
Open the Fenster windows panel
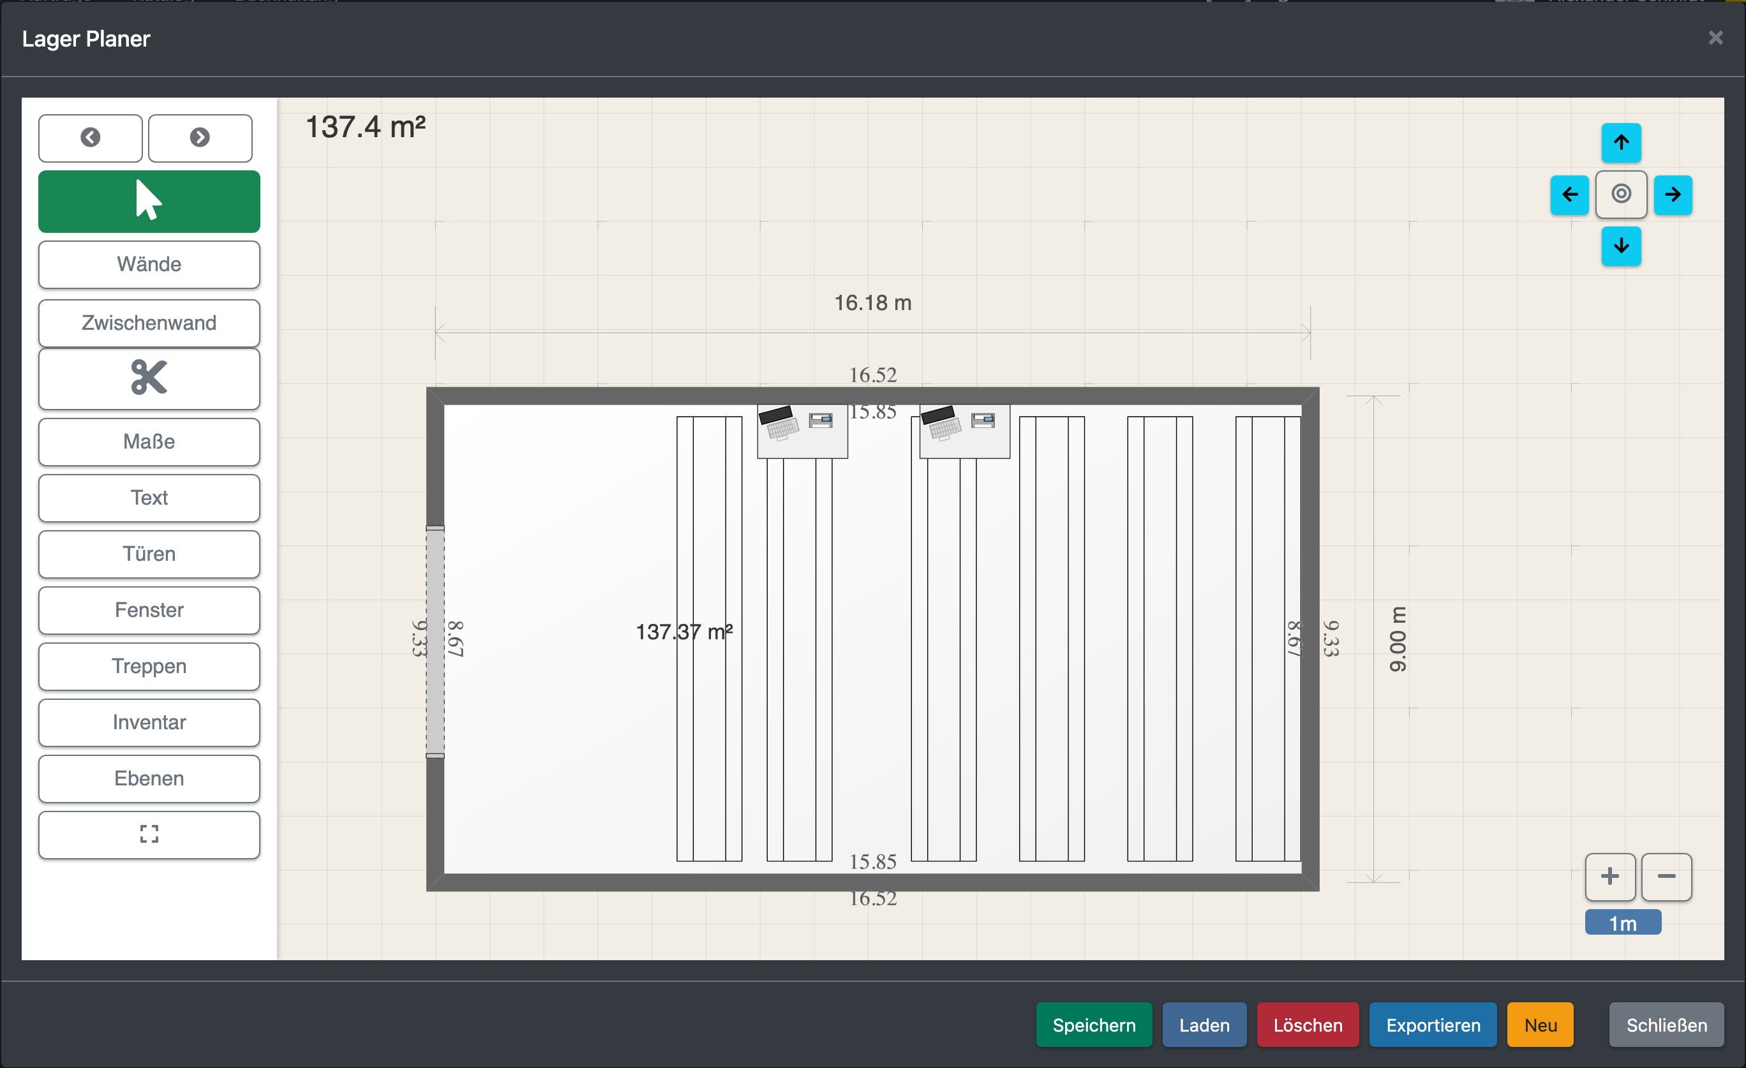(149, 610)
